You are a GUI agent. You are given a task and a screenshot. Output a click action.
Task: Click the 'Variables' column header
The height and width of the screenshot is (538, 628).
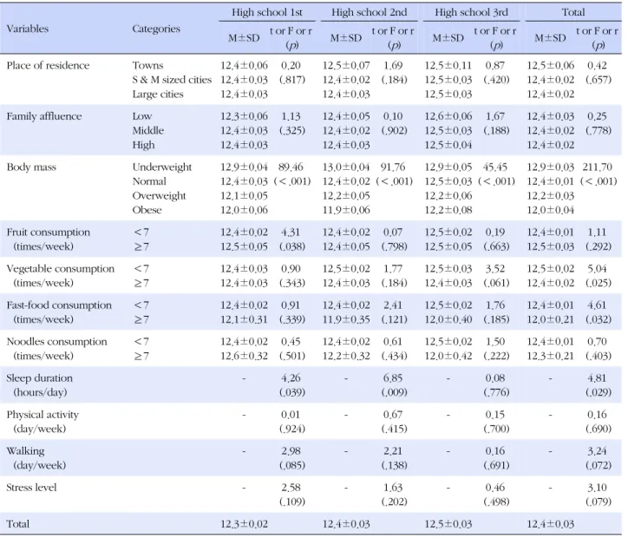27,29
